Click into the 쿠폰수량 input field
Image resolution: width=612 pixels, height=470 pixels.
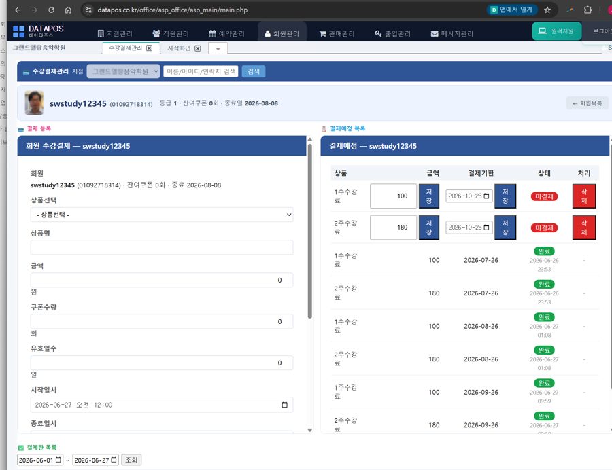pyautogui.click(x=162, y=321)
